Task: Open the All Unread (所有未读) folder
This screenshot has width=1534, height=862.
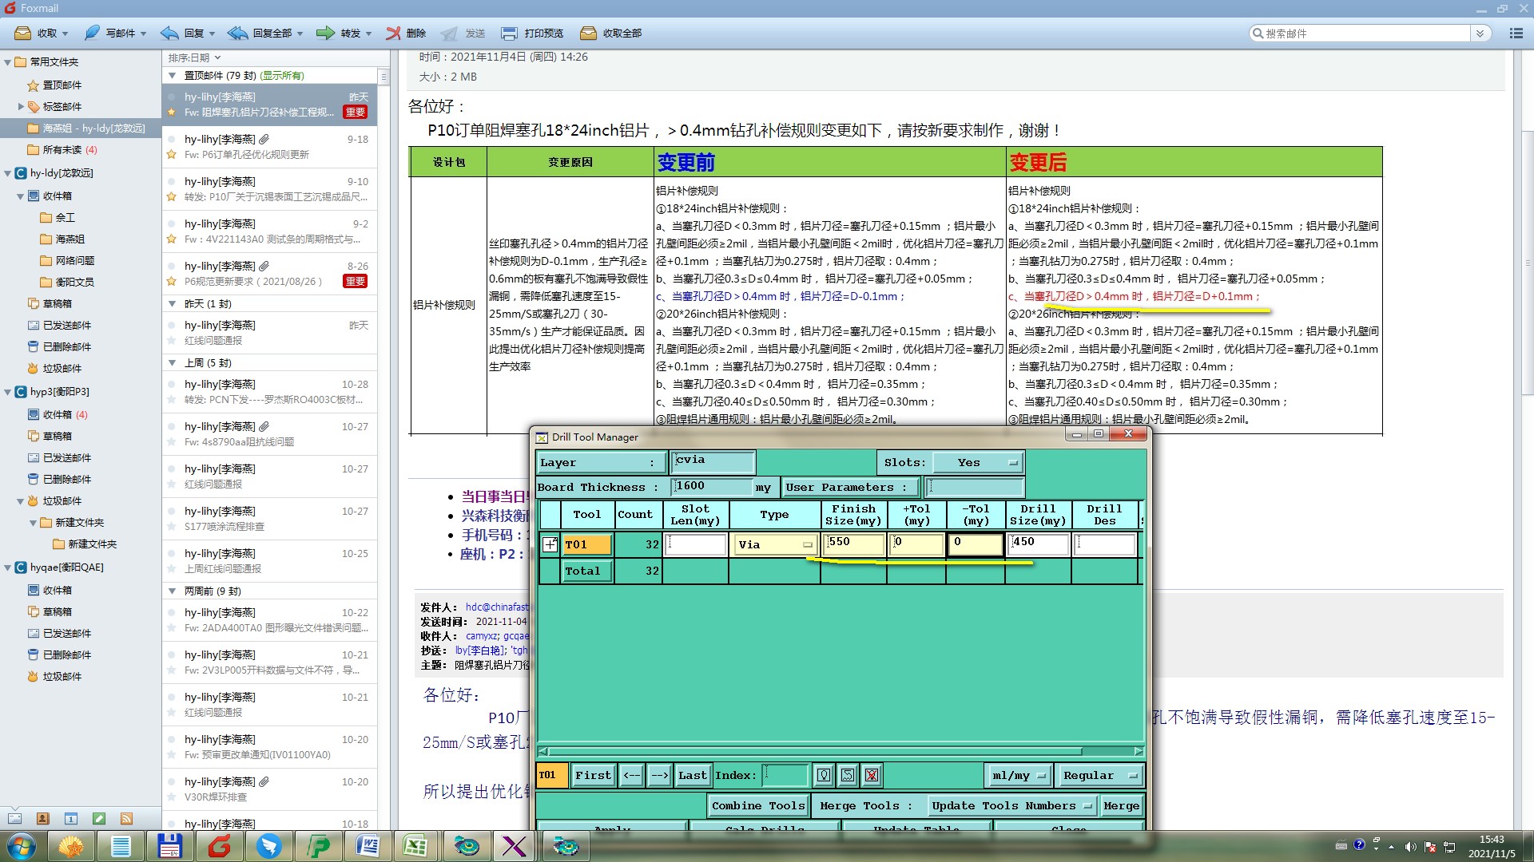Action: tap(62, 150)
